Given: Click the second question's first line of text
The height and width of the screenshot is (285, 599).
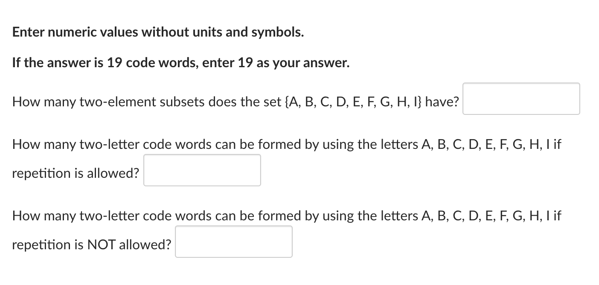Looking at the screenshot, I should [286, 144].
